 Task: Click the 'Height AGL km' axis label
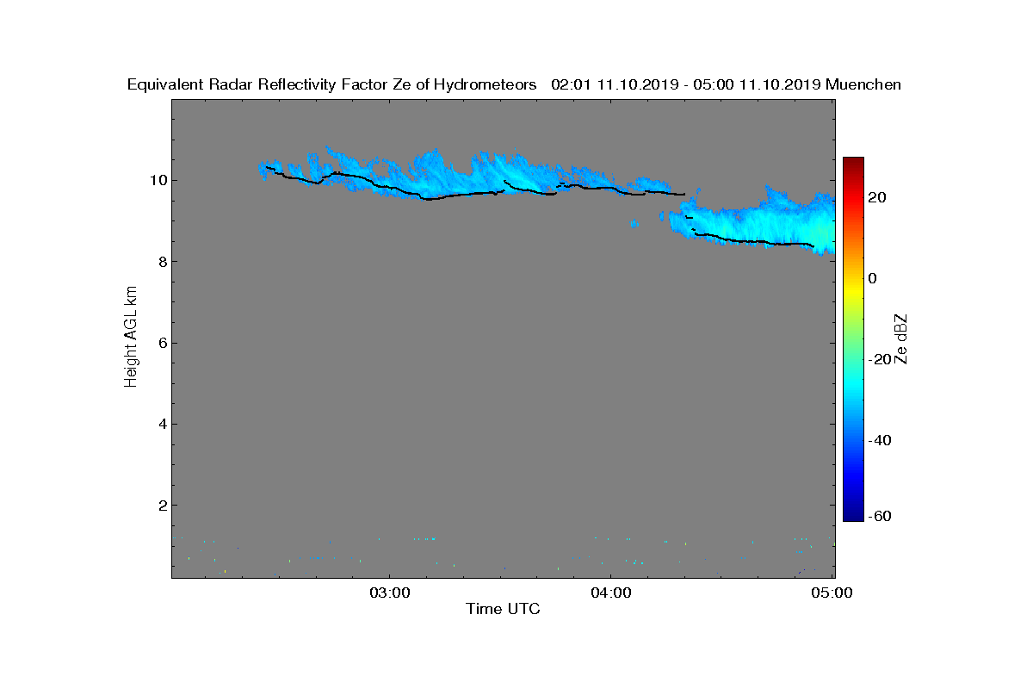click(x=132, y=338)
